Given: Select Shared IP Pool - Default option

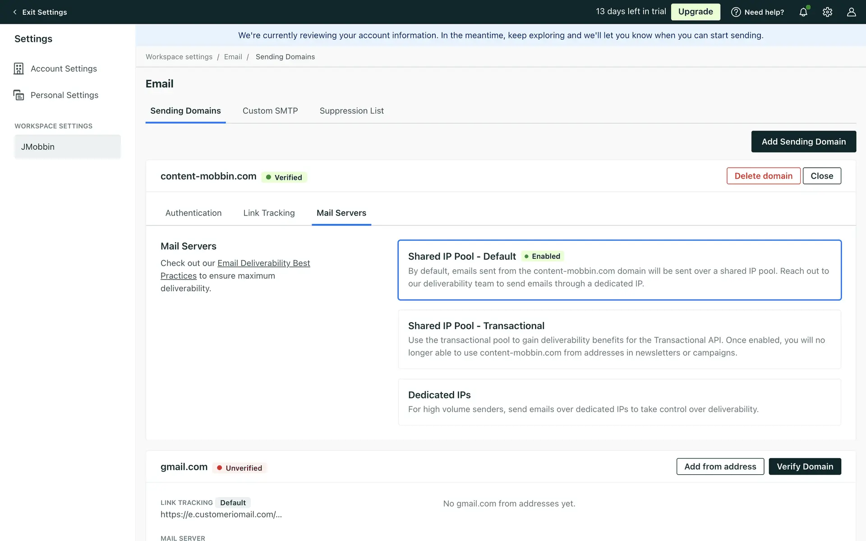Looking at the screenshot, I should tap(619, 270).
